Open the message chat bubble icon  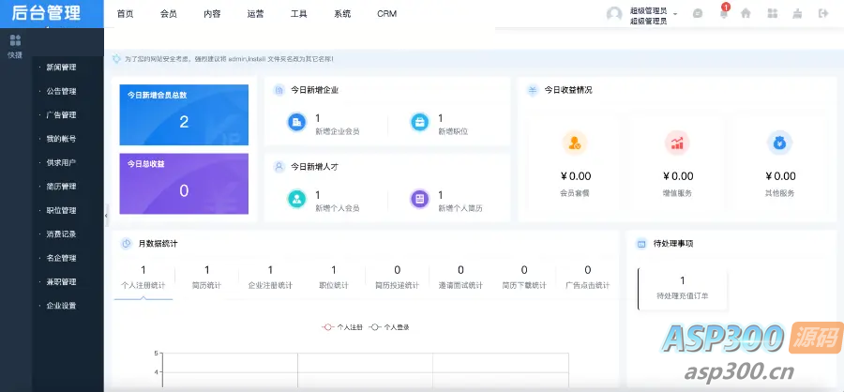(698, 14)
